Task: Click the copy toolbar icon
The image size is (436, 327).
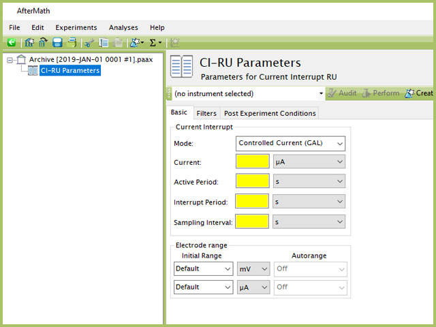Action: pos(104,42)
